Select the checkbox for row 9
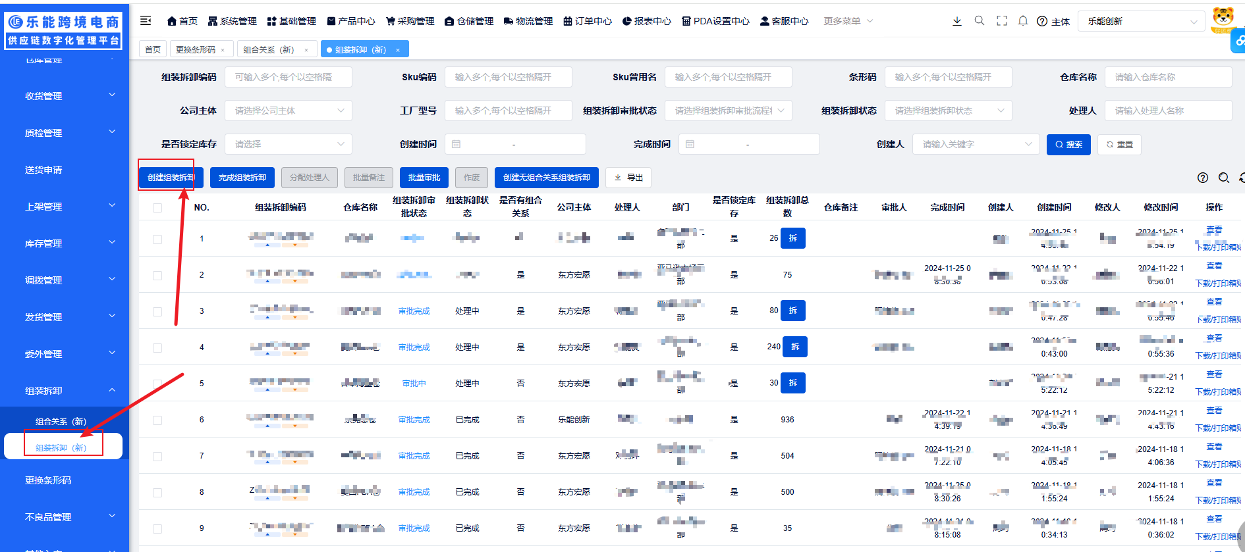Screen dimensions: 1245x552 (157, 529)
